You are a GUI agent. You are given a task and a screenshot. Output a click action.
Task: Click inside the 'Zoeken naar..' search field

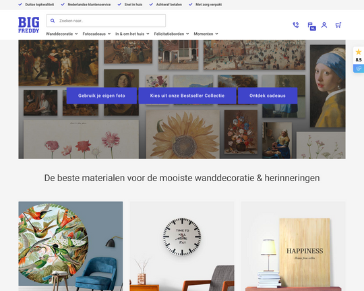106,21
